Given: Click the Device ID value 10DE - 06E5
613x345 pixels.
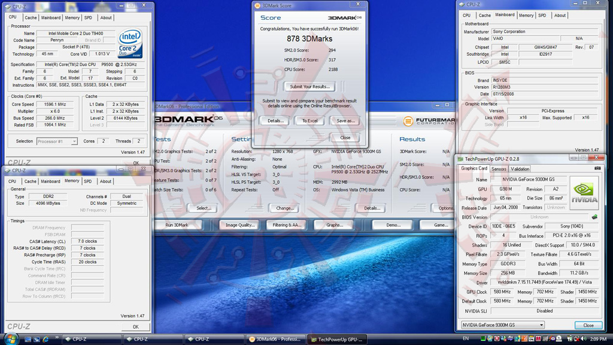Looking at the screenshot, I should (503, 226).
